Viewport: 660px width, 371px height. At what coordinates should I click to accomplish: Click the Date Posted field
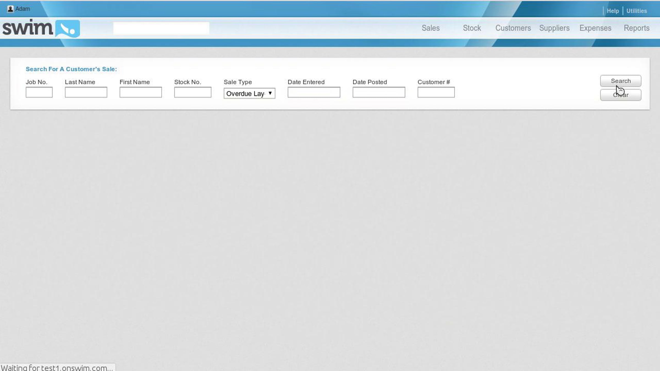click(x=379, y=92)
